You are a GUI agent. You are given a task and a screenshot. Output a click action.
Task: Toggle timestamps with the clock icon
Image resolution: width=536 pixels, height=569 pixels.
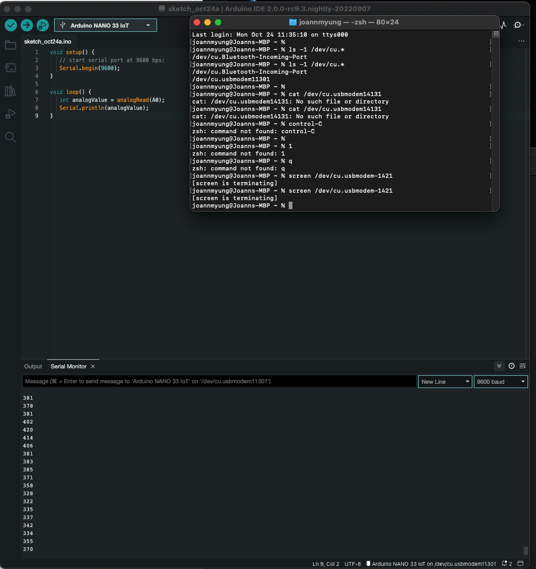point(512,366)
